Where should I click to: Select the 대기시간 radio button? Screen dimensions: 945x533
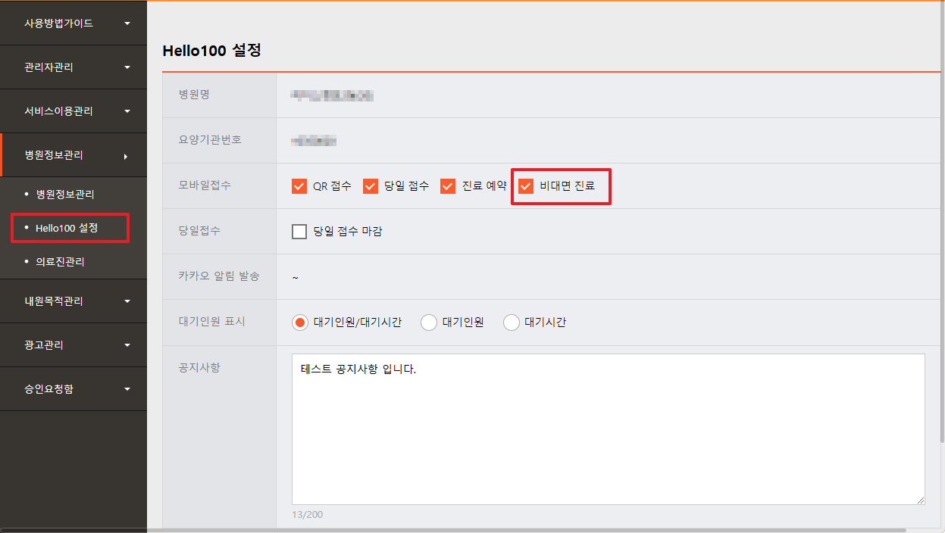pyautogui.click(x=512, y=323)
